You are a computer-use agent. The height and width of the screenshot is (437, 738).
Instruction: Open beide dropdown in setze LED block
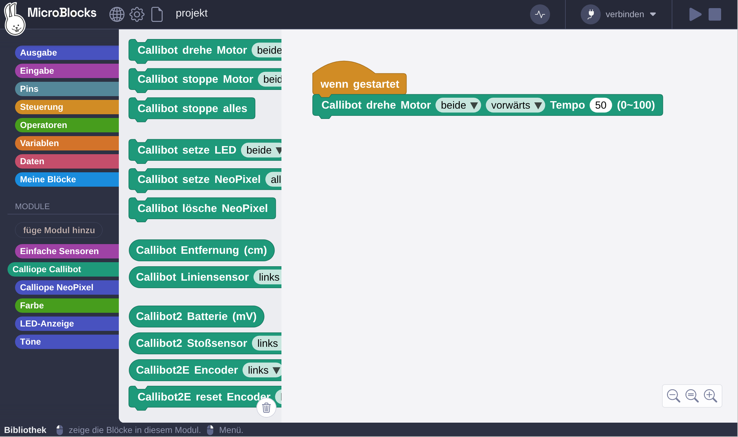pos(262,150)
